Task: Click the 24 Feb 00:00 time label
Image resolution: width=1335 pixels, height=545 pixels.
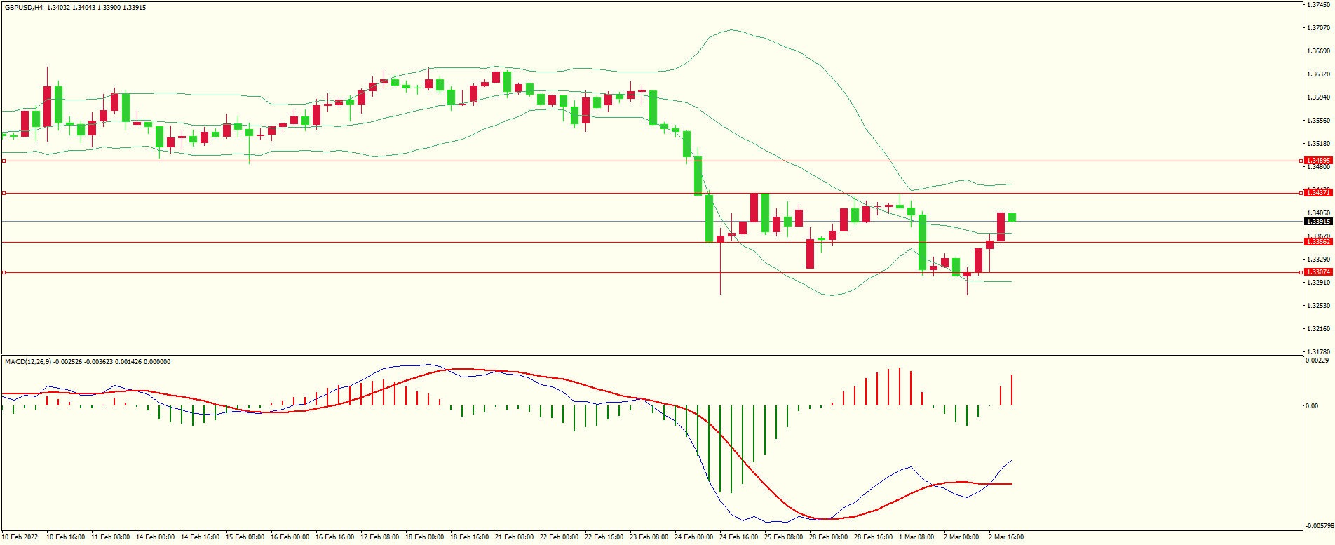Action: coord(694,537)
